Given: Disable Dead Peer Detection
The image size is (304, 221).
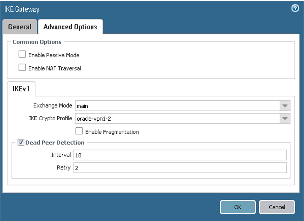Looking at the screenshot, I should pyautogui.click(x=20, y=142).
